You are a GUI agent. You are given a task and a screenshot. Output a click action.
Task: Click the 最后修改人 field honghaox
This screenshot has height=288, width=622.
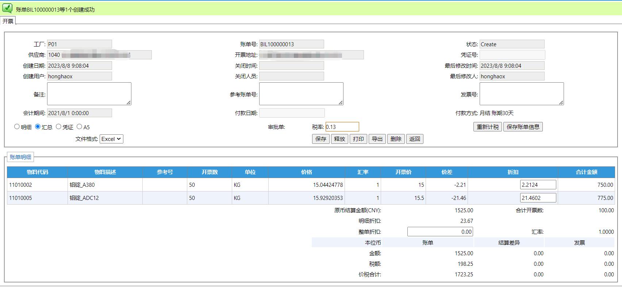pos(512,76)
